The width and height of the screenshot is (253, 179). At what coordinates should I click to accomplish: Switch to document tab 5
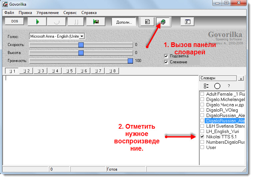tap(69, 71)
